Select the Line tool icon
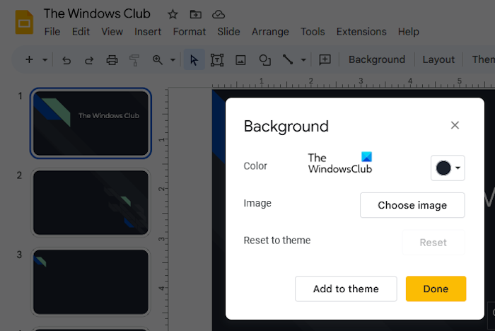 288,59
